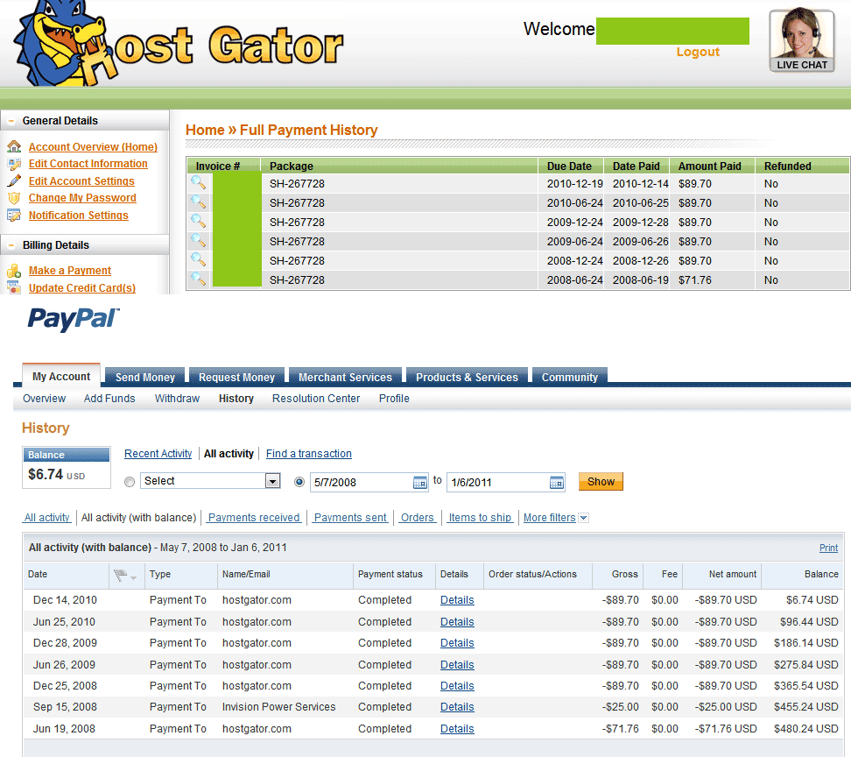Viewport: 851px width, 757px height.
Task: Open invoice magnifier for 2010-06-24 due date row
Action: point(198,202)
